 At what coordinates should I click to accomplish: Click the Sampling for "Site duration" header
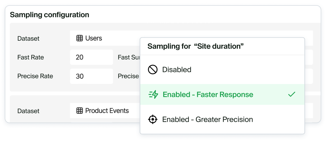coord(195,46)
